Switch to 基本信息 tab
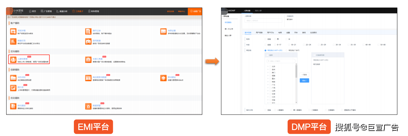Image resolution: width=408 pixels, height=136 pixels. 248,32
